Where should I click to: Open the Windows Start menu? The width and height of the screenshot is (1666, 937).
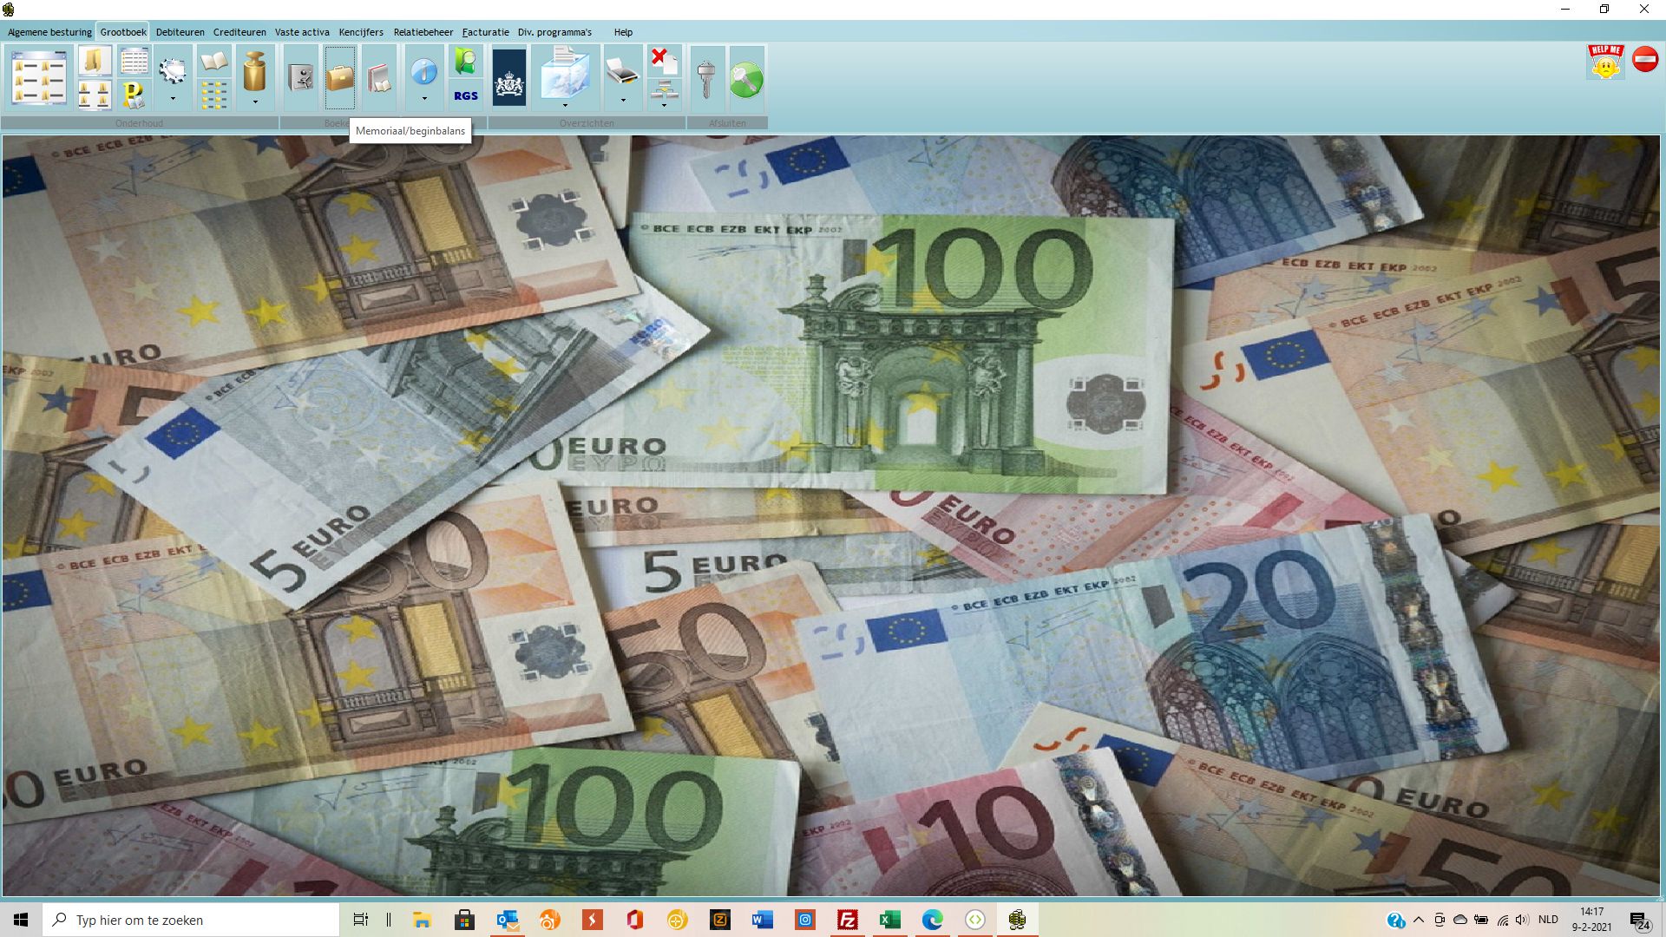click(21, 920)
